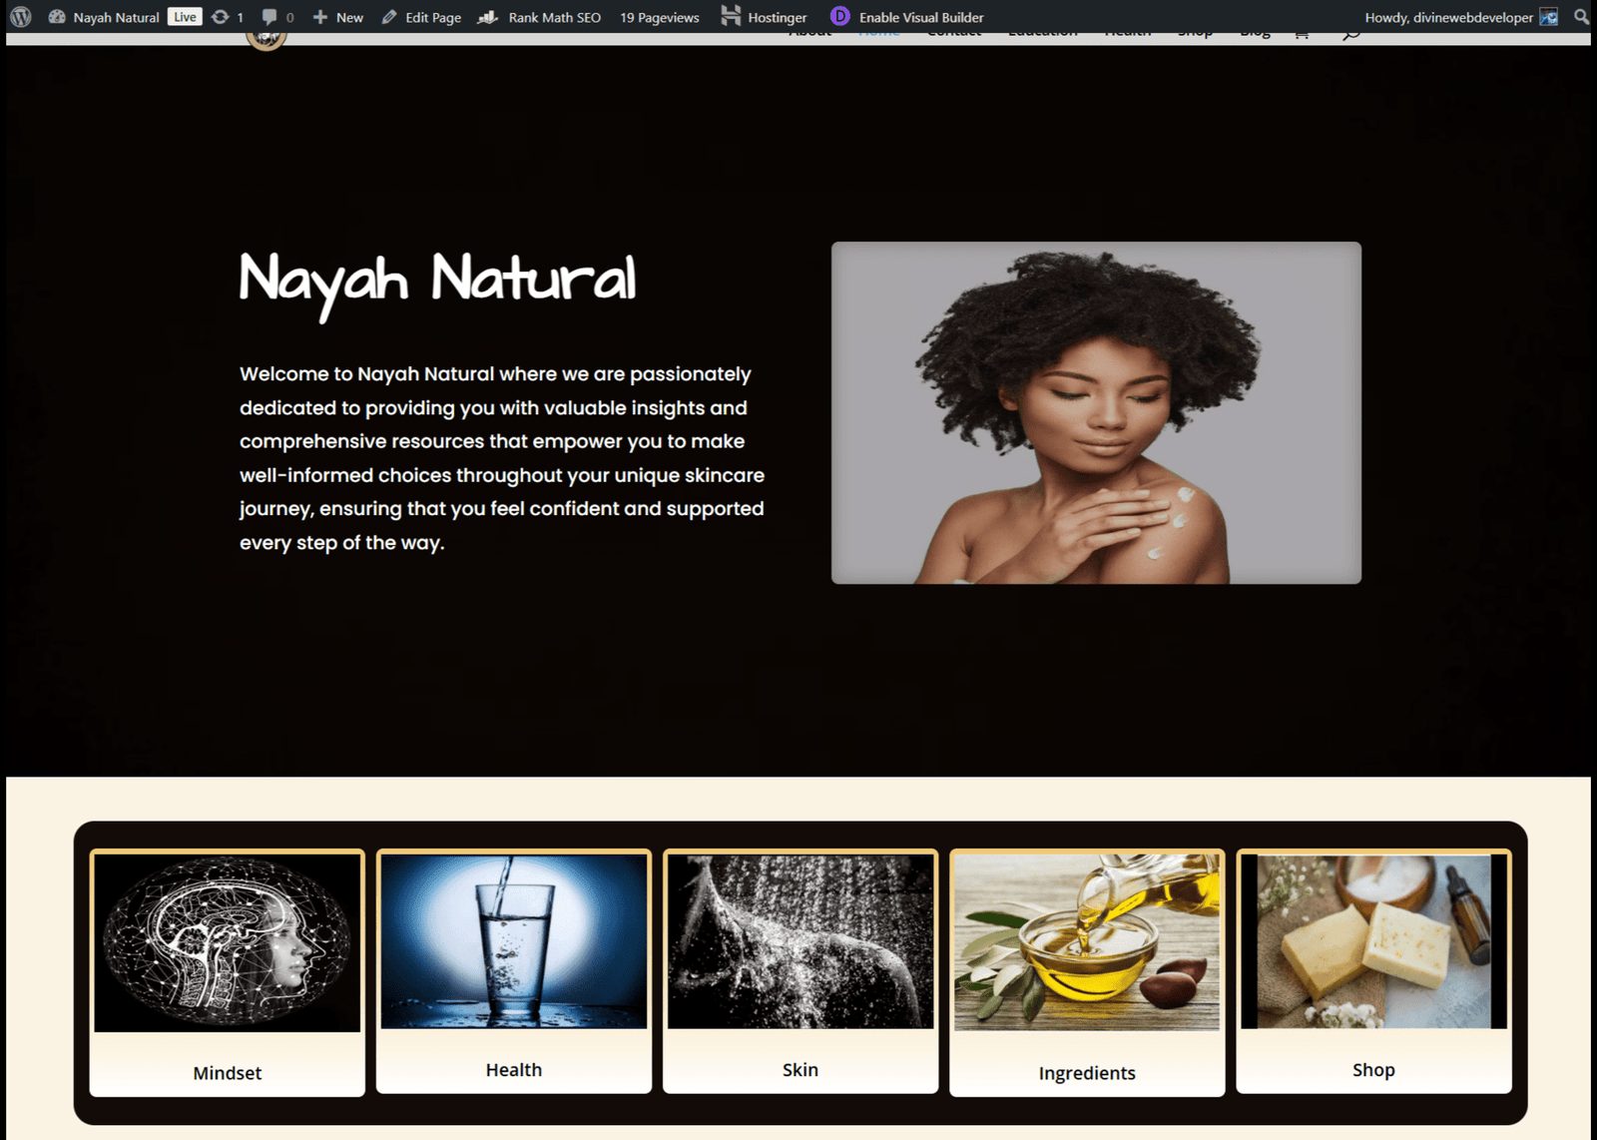Click the user avatar thumbnail

click(1548, 17)
